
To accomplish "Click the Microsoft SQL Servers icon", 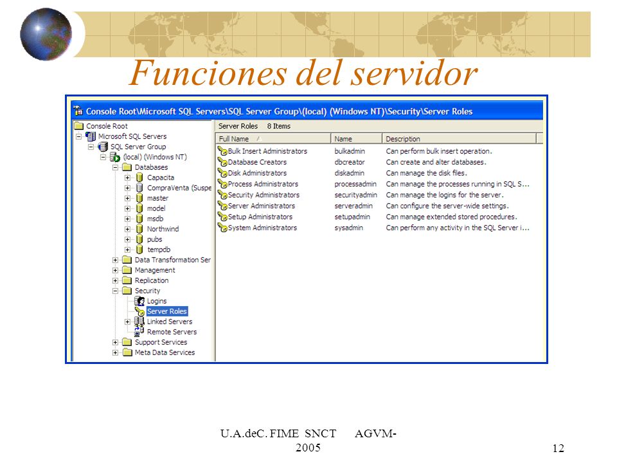I will point(91,136).
